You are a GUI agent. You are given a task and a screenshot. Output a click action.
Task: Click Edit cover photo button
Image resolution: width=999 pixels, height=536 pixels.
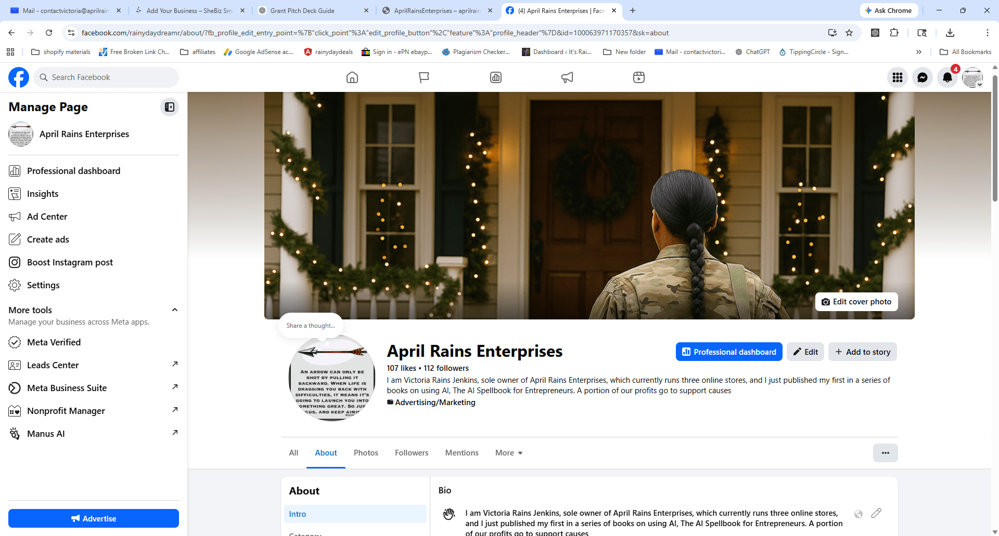[856, 302]
